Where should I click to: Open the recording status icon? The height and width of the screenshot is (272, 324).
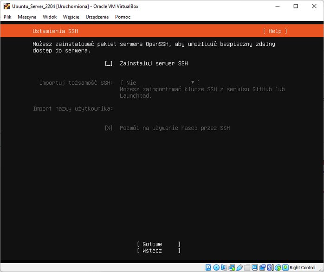point(263,267)
